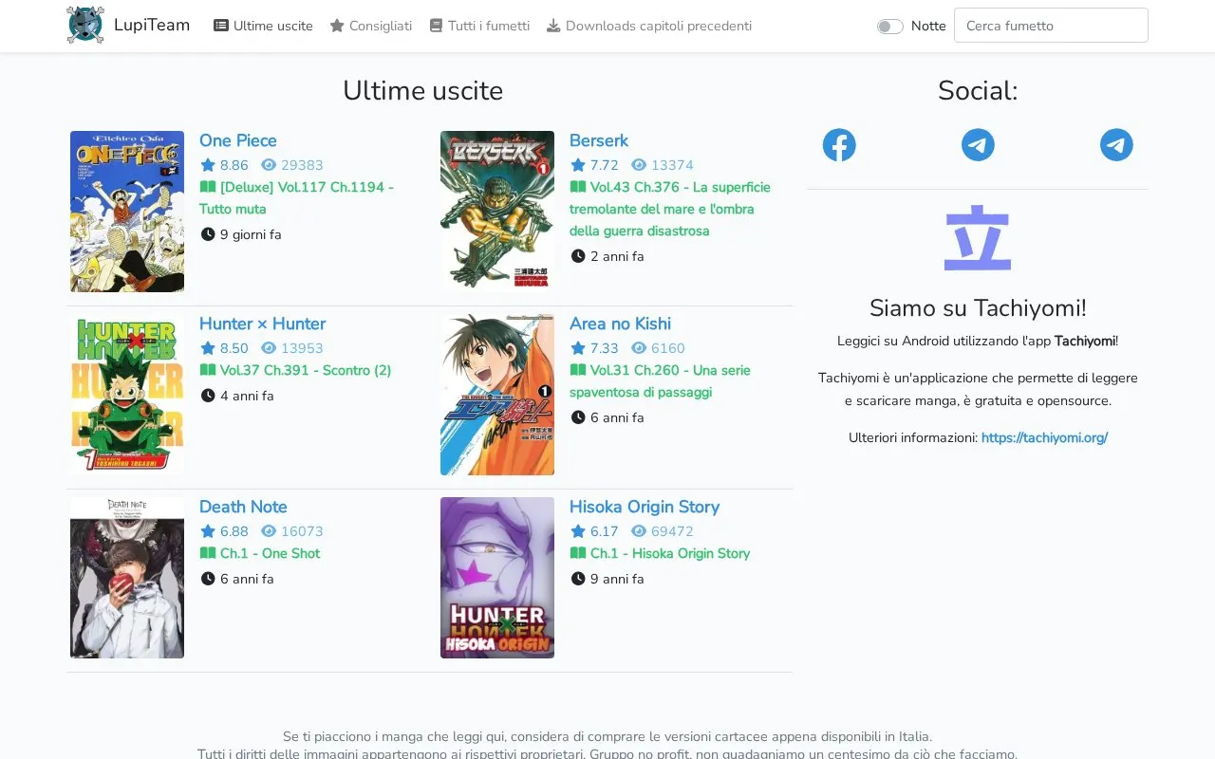Visit the https://tachiyomi.org/ link
Image resolution: width=1215 pixels, height=759 pixels.
[1044, 437]
